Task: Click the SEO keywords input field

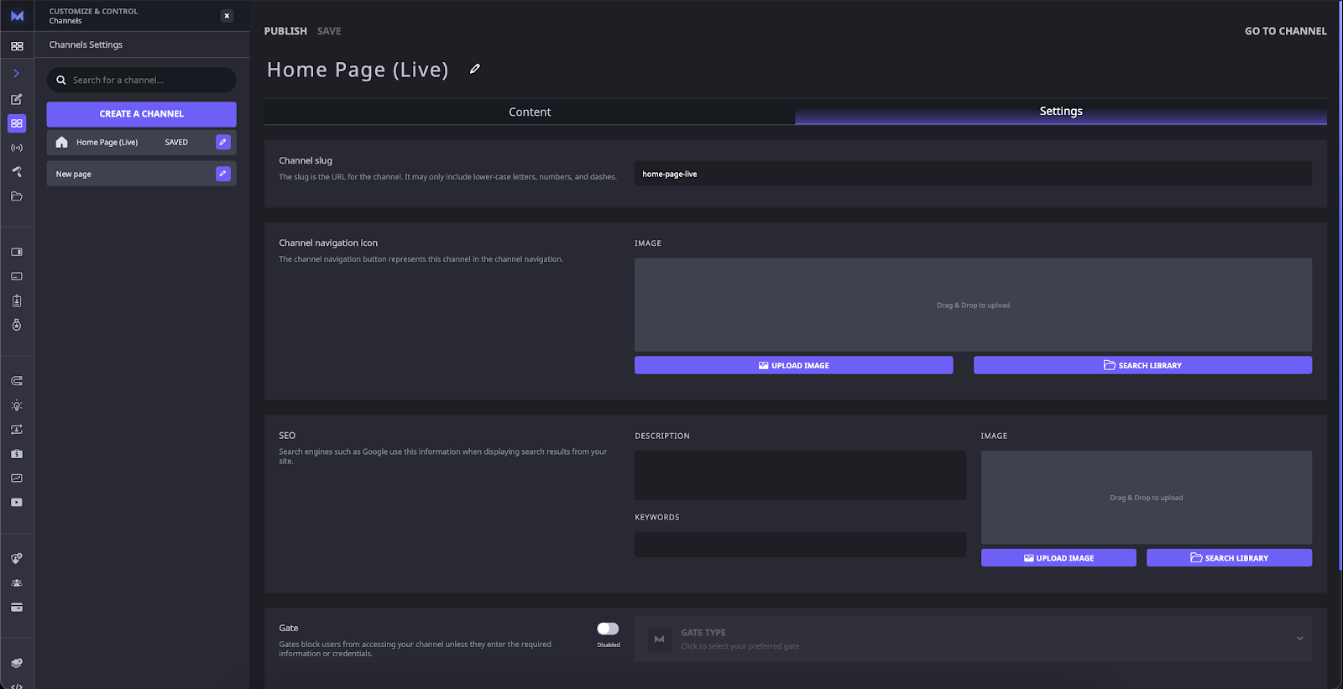Action: click(800, 544)
